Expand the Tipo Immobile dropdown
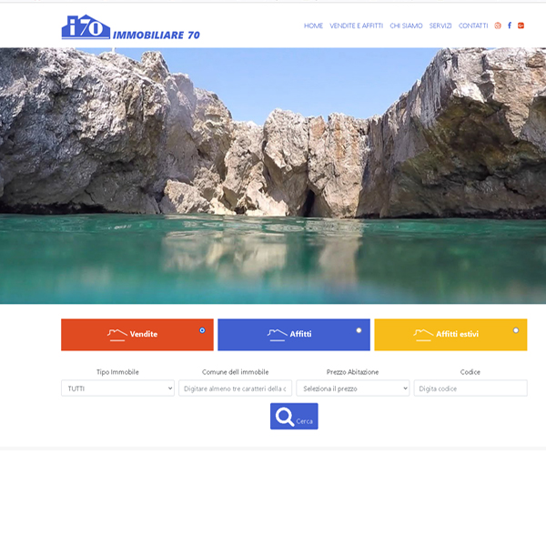 pos(117,389)
